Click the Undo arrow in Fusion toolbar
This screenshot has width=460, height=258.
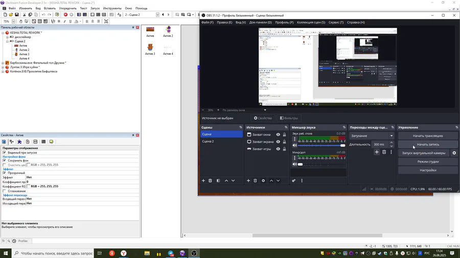click(x=43, y=15)
